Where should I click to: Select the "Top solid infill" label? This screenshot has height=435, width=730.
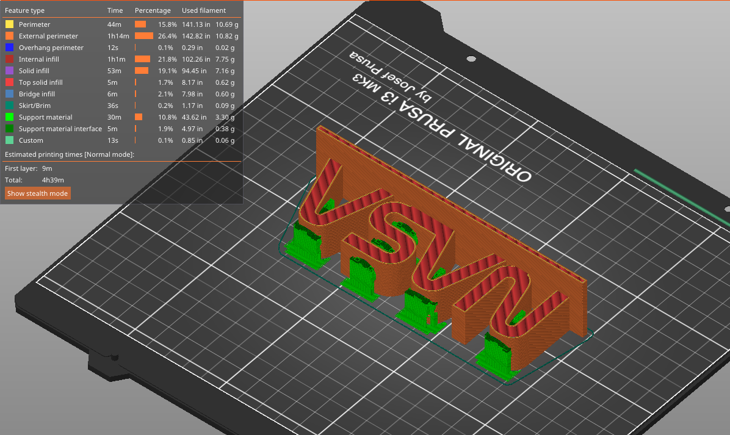pos(40,82)
